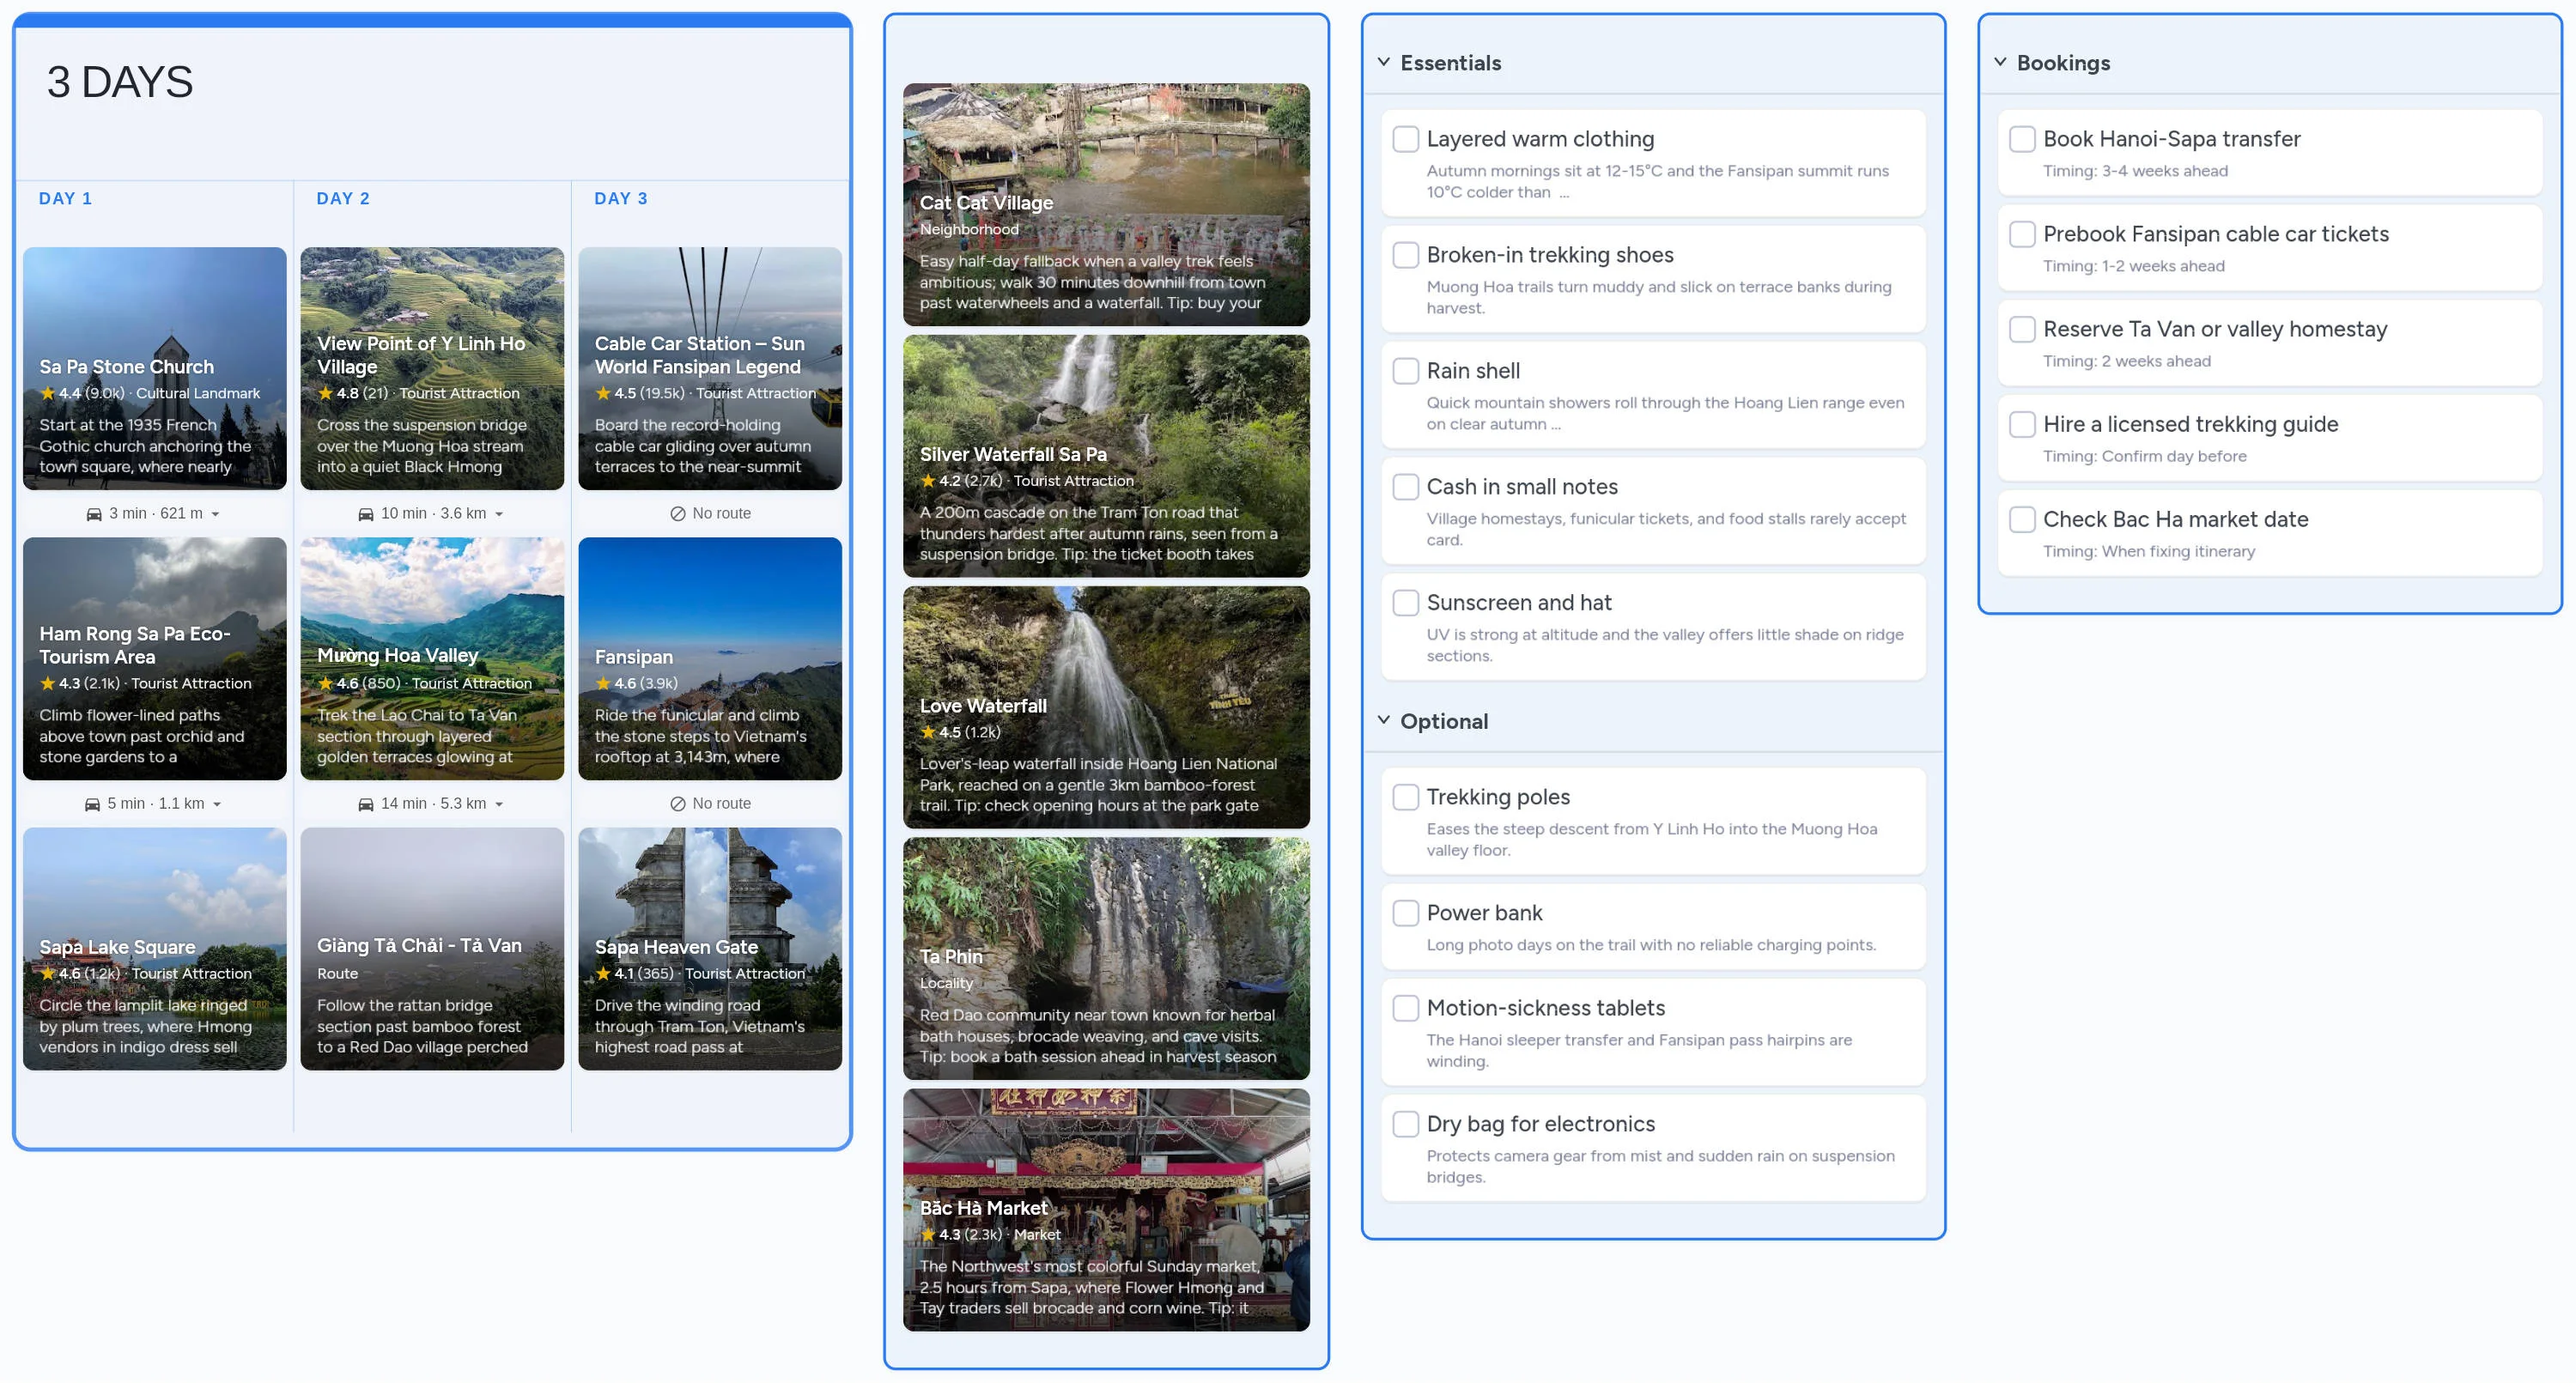Open the Sapa Lake Square card
The image size is (2576, 1383).
(x=155, y=949)
